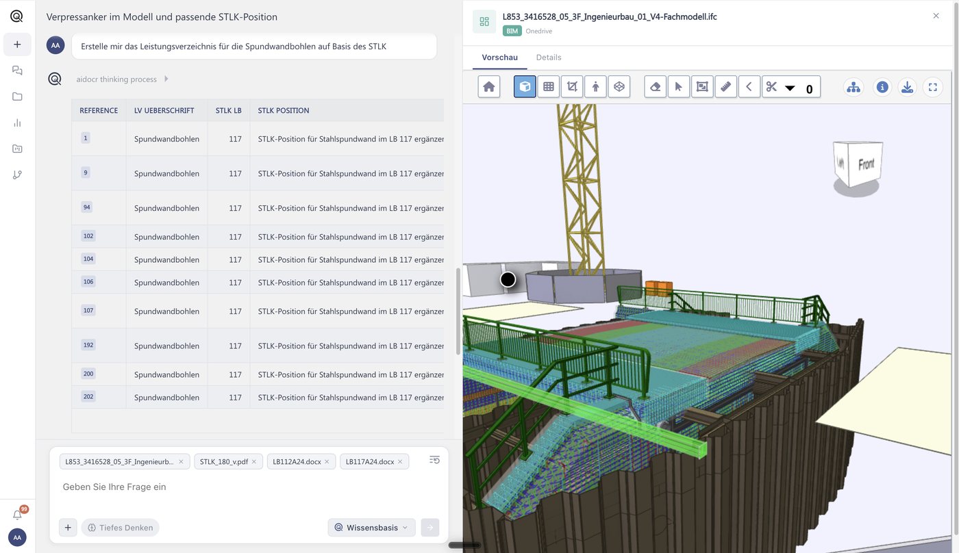The height and width of the screenshot is (553, 959).
Task: Focus the 'Geben Sie Ihre Frage ein' input
Action: pyautogui.click(x=249, y=487)
